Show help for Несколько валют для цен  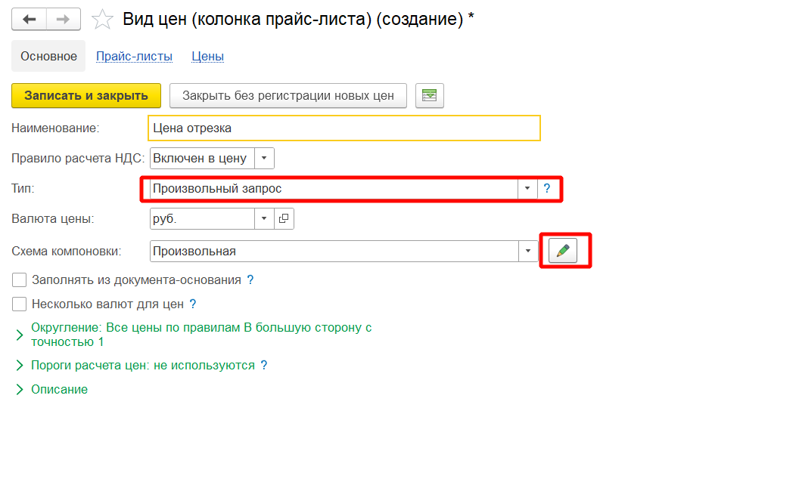coord(193,304)
